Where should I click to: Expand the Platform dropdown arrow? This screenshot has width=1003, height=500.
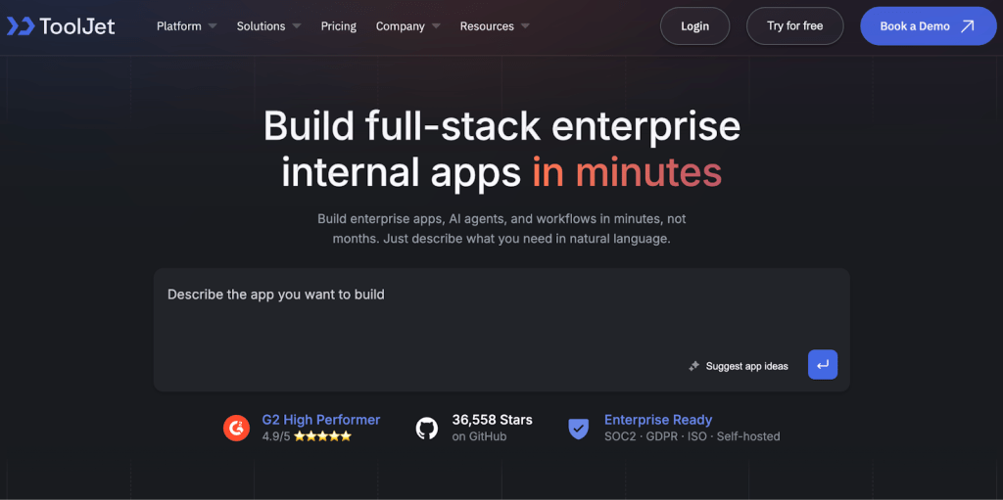212,26
